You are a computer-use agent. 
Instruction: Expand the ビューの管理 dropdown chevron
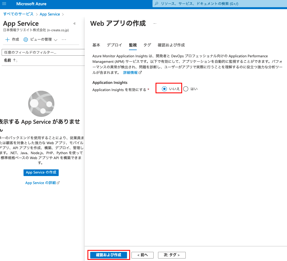(56, 40)
